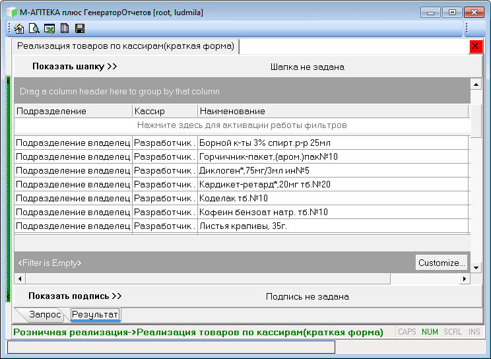Viewport: 491px width, 359px height.
Task: Click the floppy disk save icon
Action: click(x=80, y=28)
